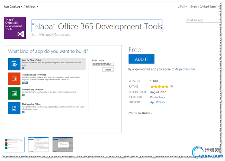Click the five-star rating
Screen dimensions: 225x161
coord(159,87)
